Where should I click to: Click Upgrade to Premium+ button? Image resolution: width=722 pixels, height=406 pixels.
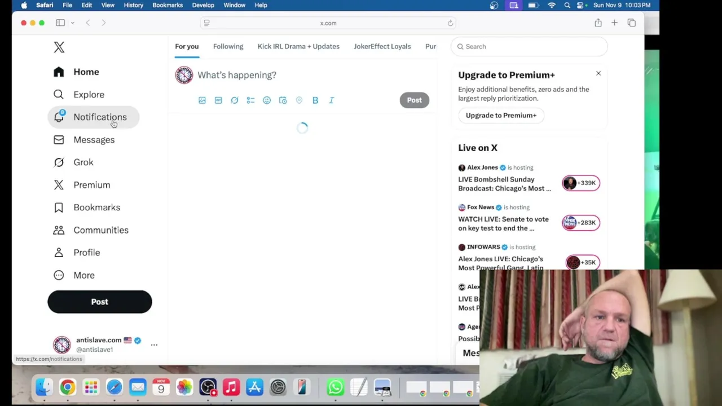click(x=501, y=116)
